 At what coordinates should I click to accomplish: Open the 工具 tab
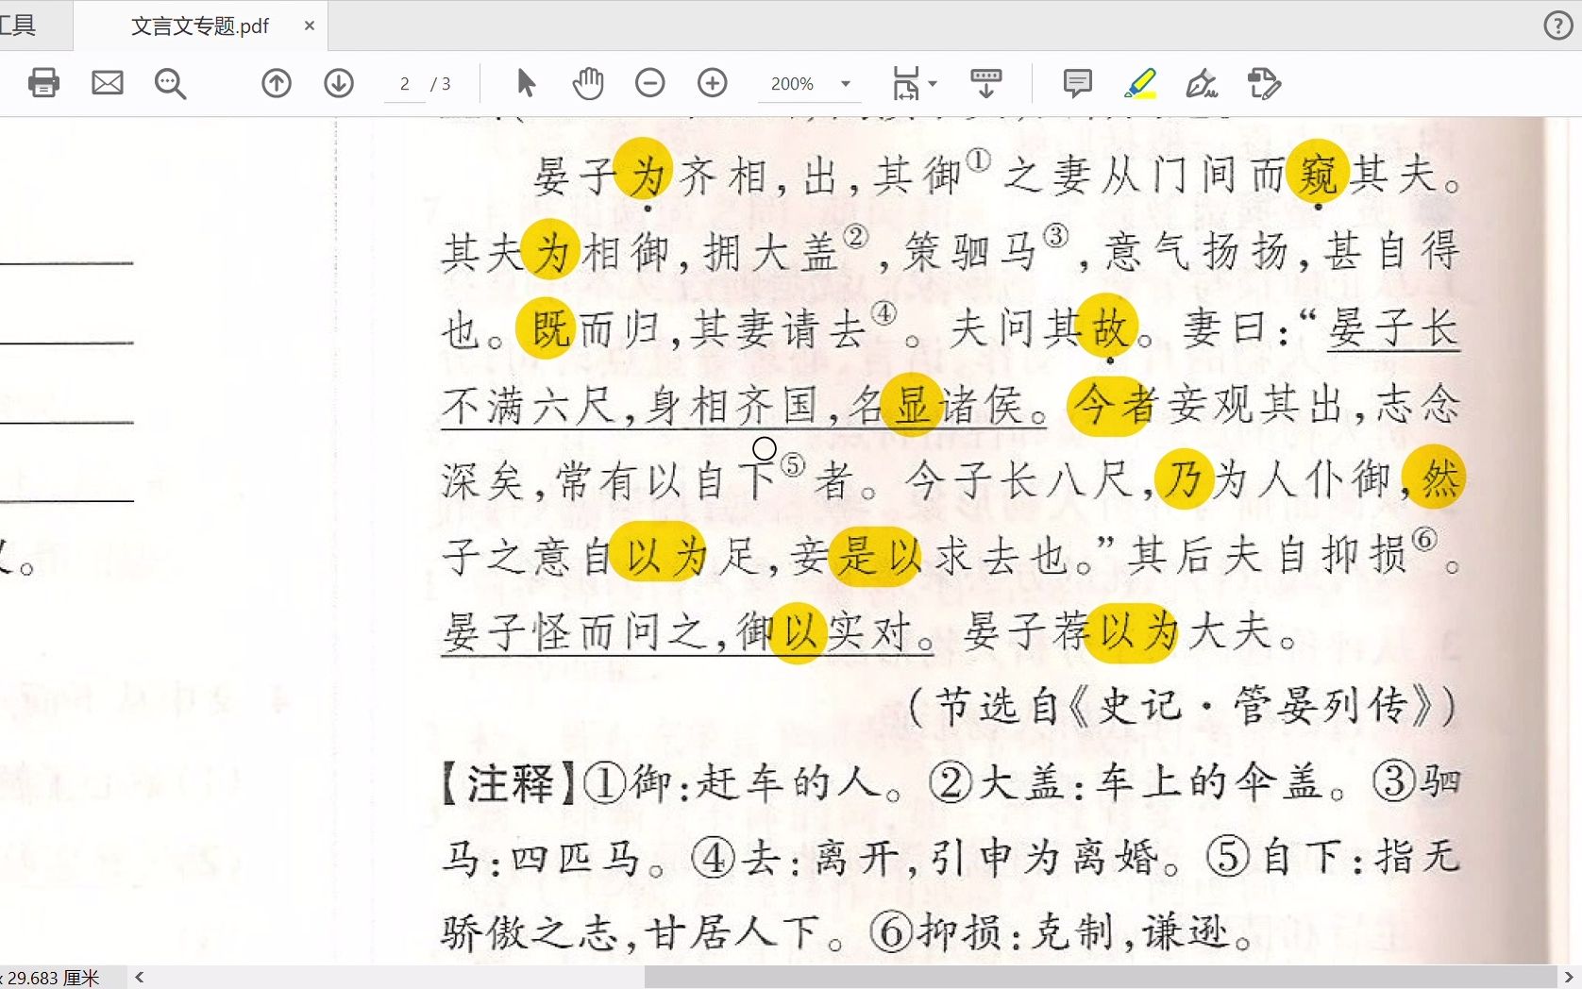19,25
